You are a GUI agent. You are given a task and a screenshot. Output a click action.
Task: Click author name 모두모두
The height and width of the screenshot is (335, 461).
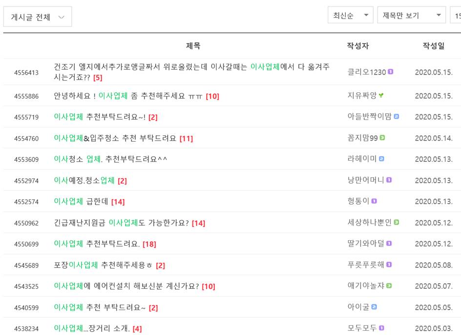coord(362,328)
